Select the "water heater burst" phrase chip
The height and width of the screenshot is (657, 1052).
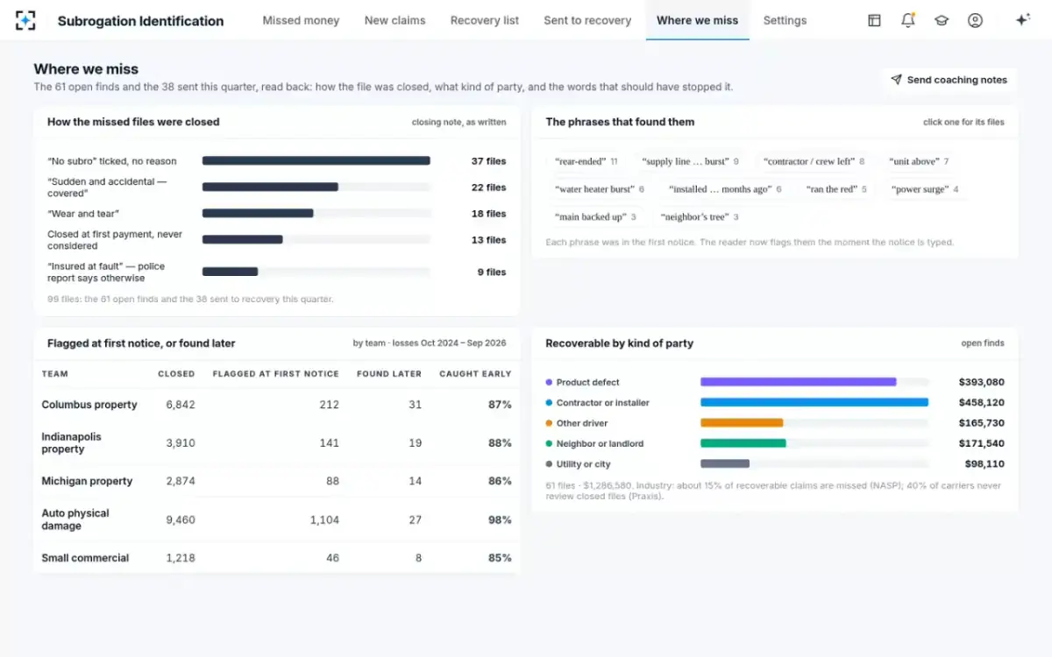click(601, 189)
